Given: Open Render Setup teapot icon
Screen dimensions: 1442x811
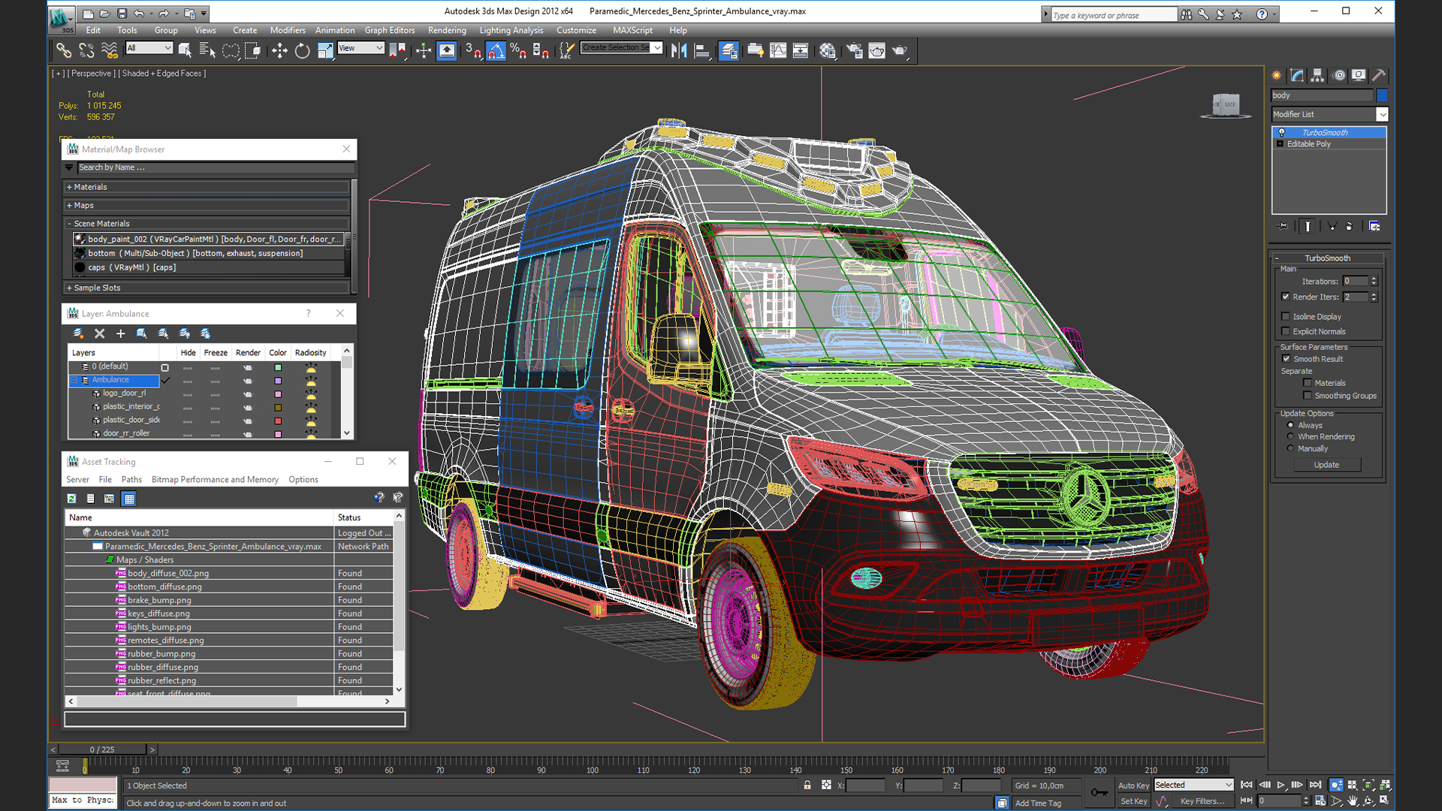Looking at the screenshot, I should [x=854, y=50].
